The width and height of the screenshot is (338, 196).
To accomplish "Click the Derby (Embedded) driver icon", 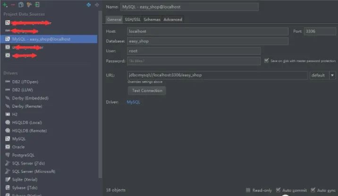I will coord(8,98).
